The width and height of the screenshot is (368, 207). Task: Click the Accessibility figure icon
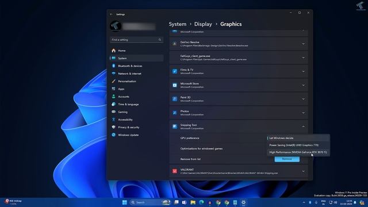point(114,120)
